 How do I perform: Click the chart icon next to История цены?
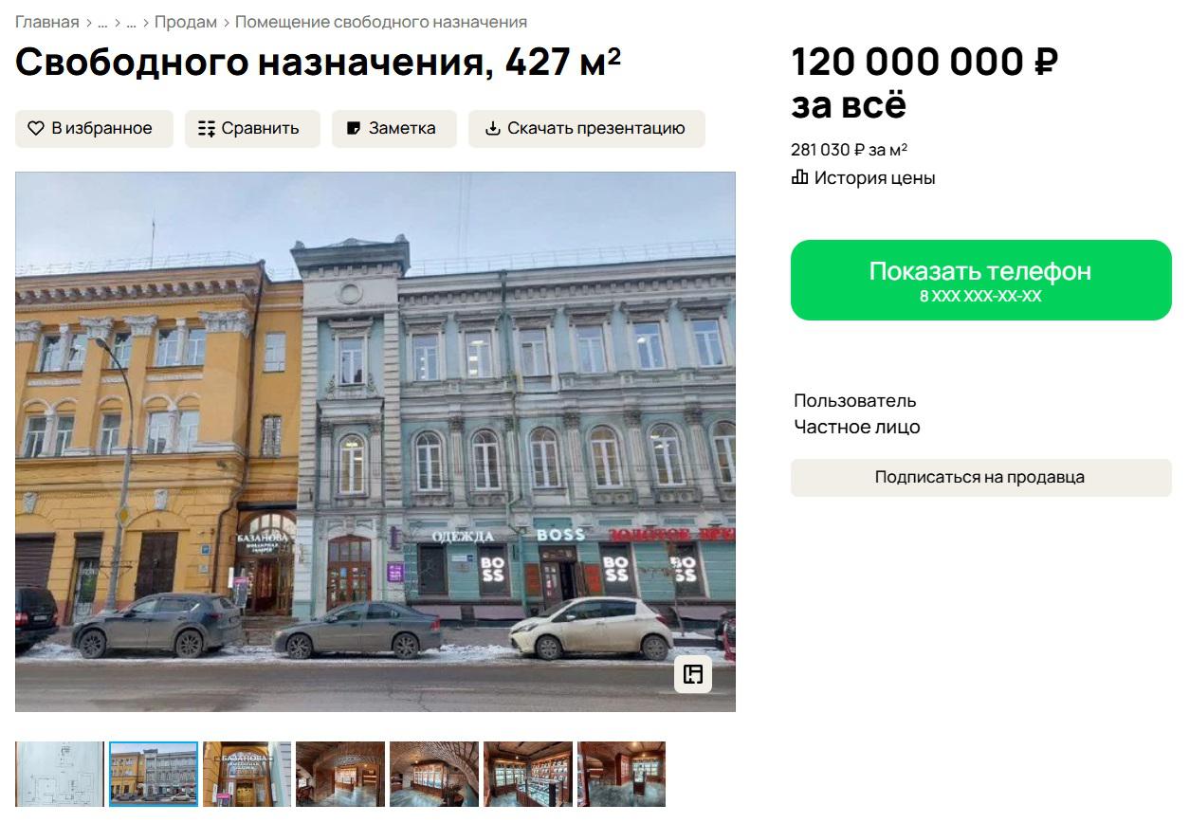(799, 177)
